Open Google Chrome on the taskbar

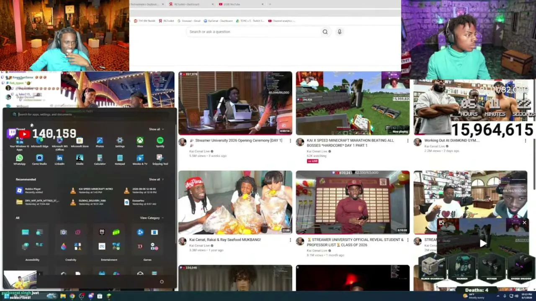point(72,296)
